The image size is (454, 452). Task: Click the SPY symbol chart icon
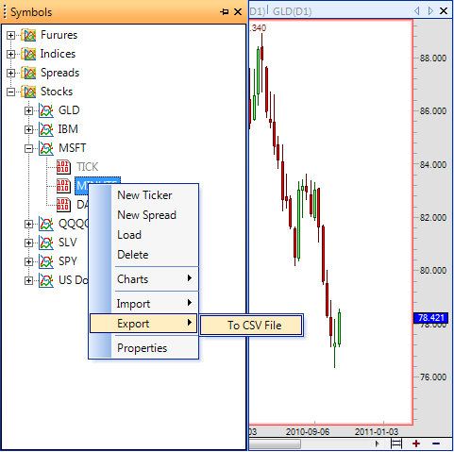[x=46, y=261]
